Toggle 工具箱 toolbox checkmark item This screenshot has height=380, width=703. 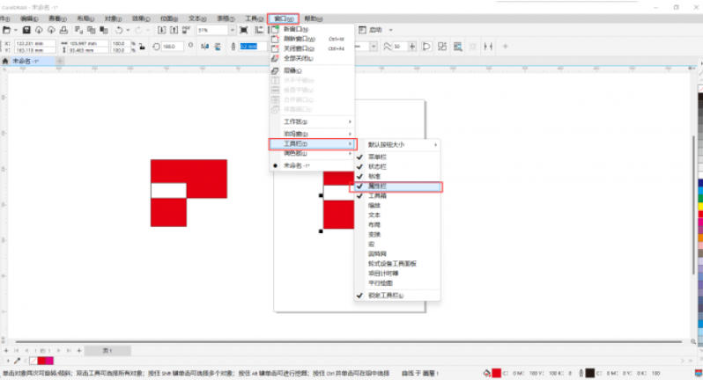pos(397,196)
